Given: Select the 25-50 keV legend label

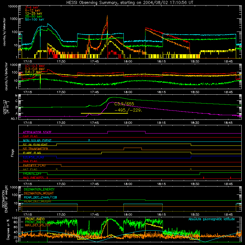Looking at the screenshot, I should [x=34, y=17].
